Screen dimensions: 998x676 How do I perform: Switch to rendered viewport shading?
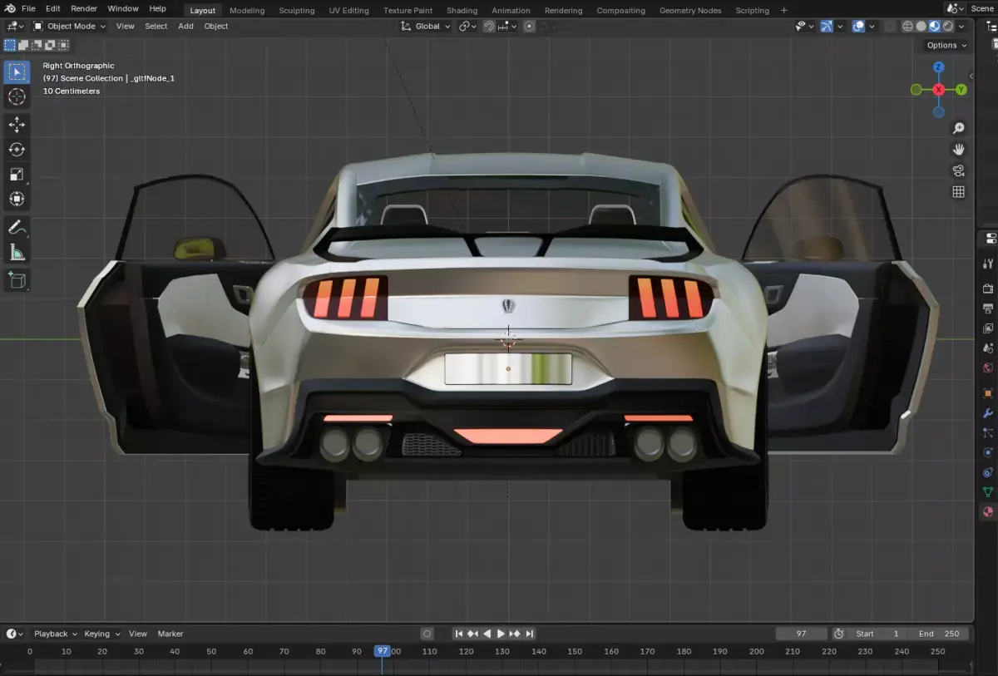click(947, 26)
